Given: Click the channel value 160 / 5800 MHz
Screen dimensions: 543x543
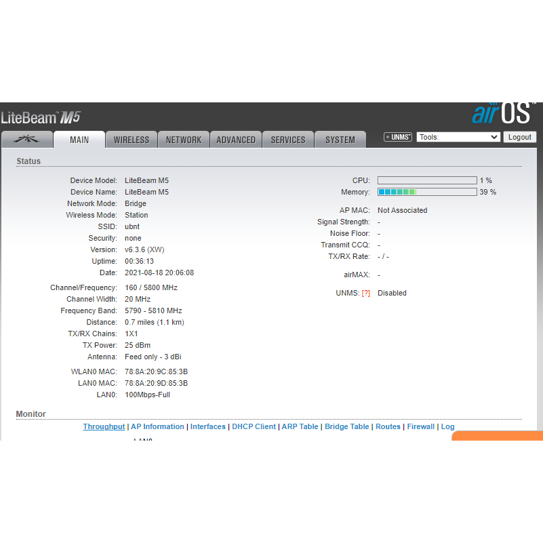Looking at the screenshot, I should tap(151, 288).
